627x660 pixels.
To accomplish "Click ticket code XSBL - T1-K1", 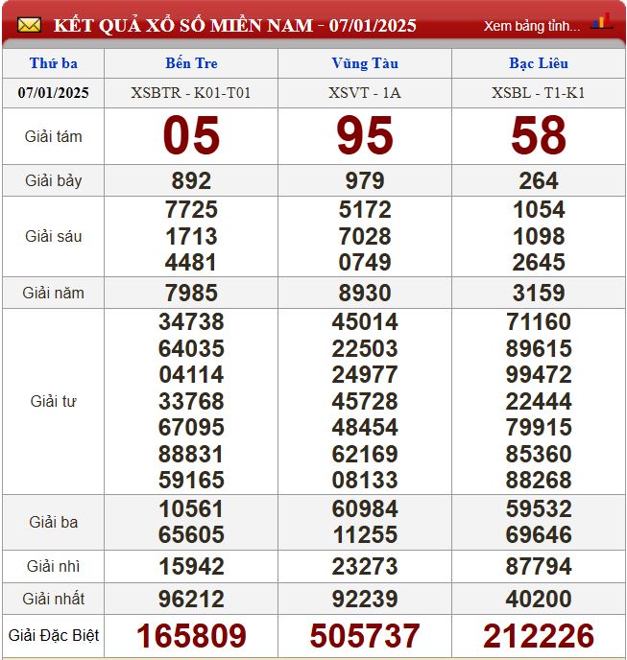I will click(x=539, y=93).
